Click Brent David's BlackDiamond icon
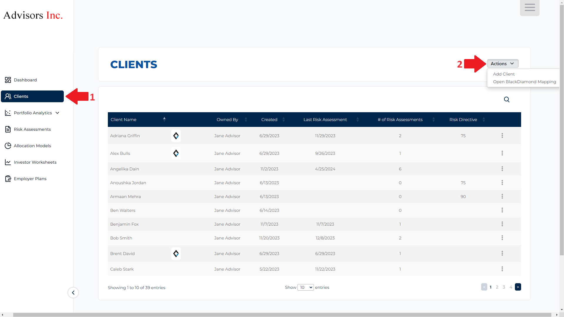The height and width of the screenshot is (317, 564). click(176, 254)
